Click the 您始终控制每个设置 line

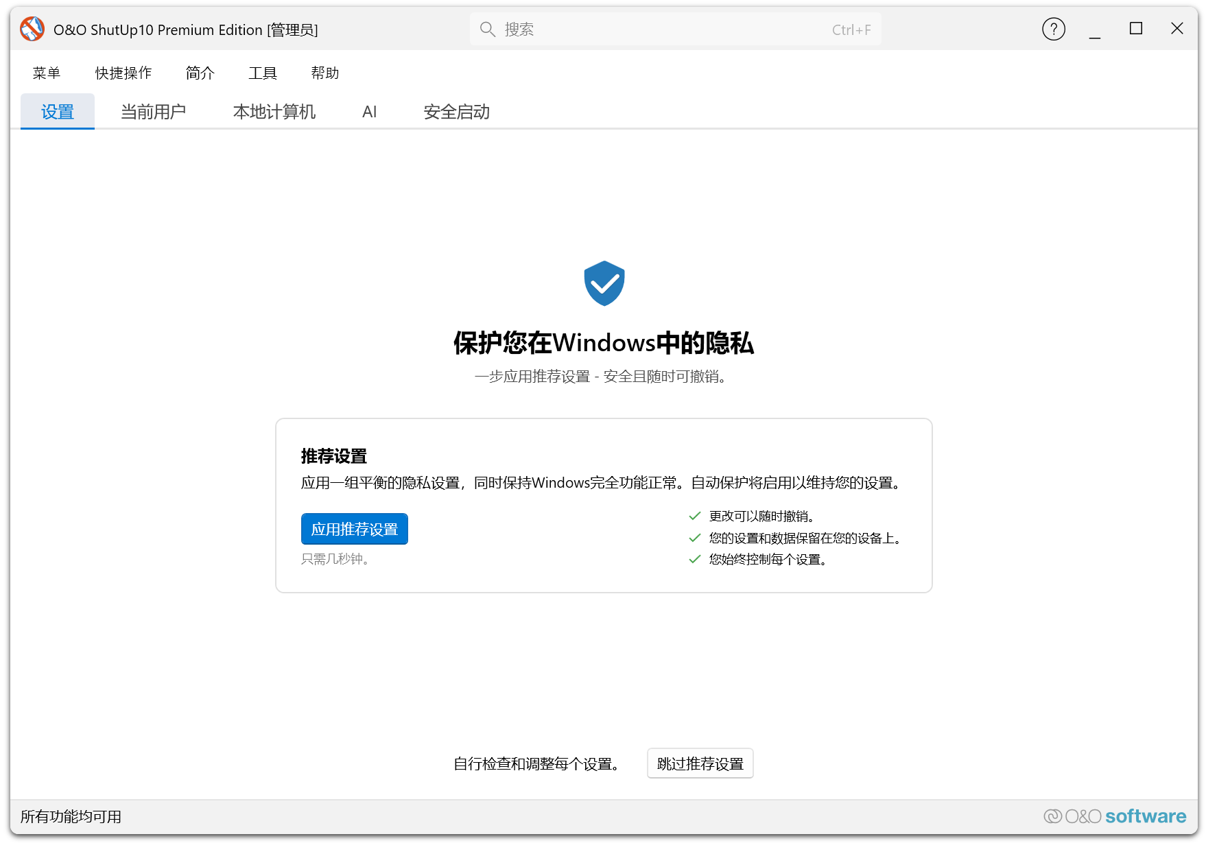(x=768, y=559)
